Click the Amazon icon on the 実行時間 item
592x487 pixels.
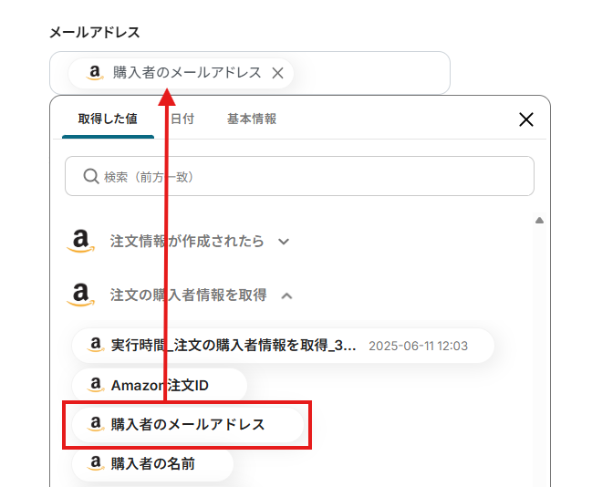95,346
